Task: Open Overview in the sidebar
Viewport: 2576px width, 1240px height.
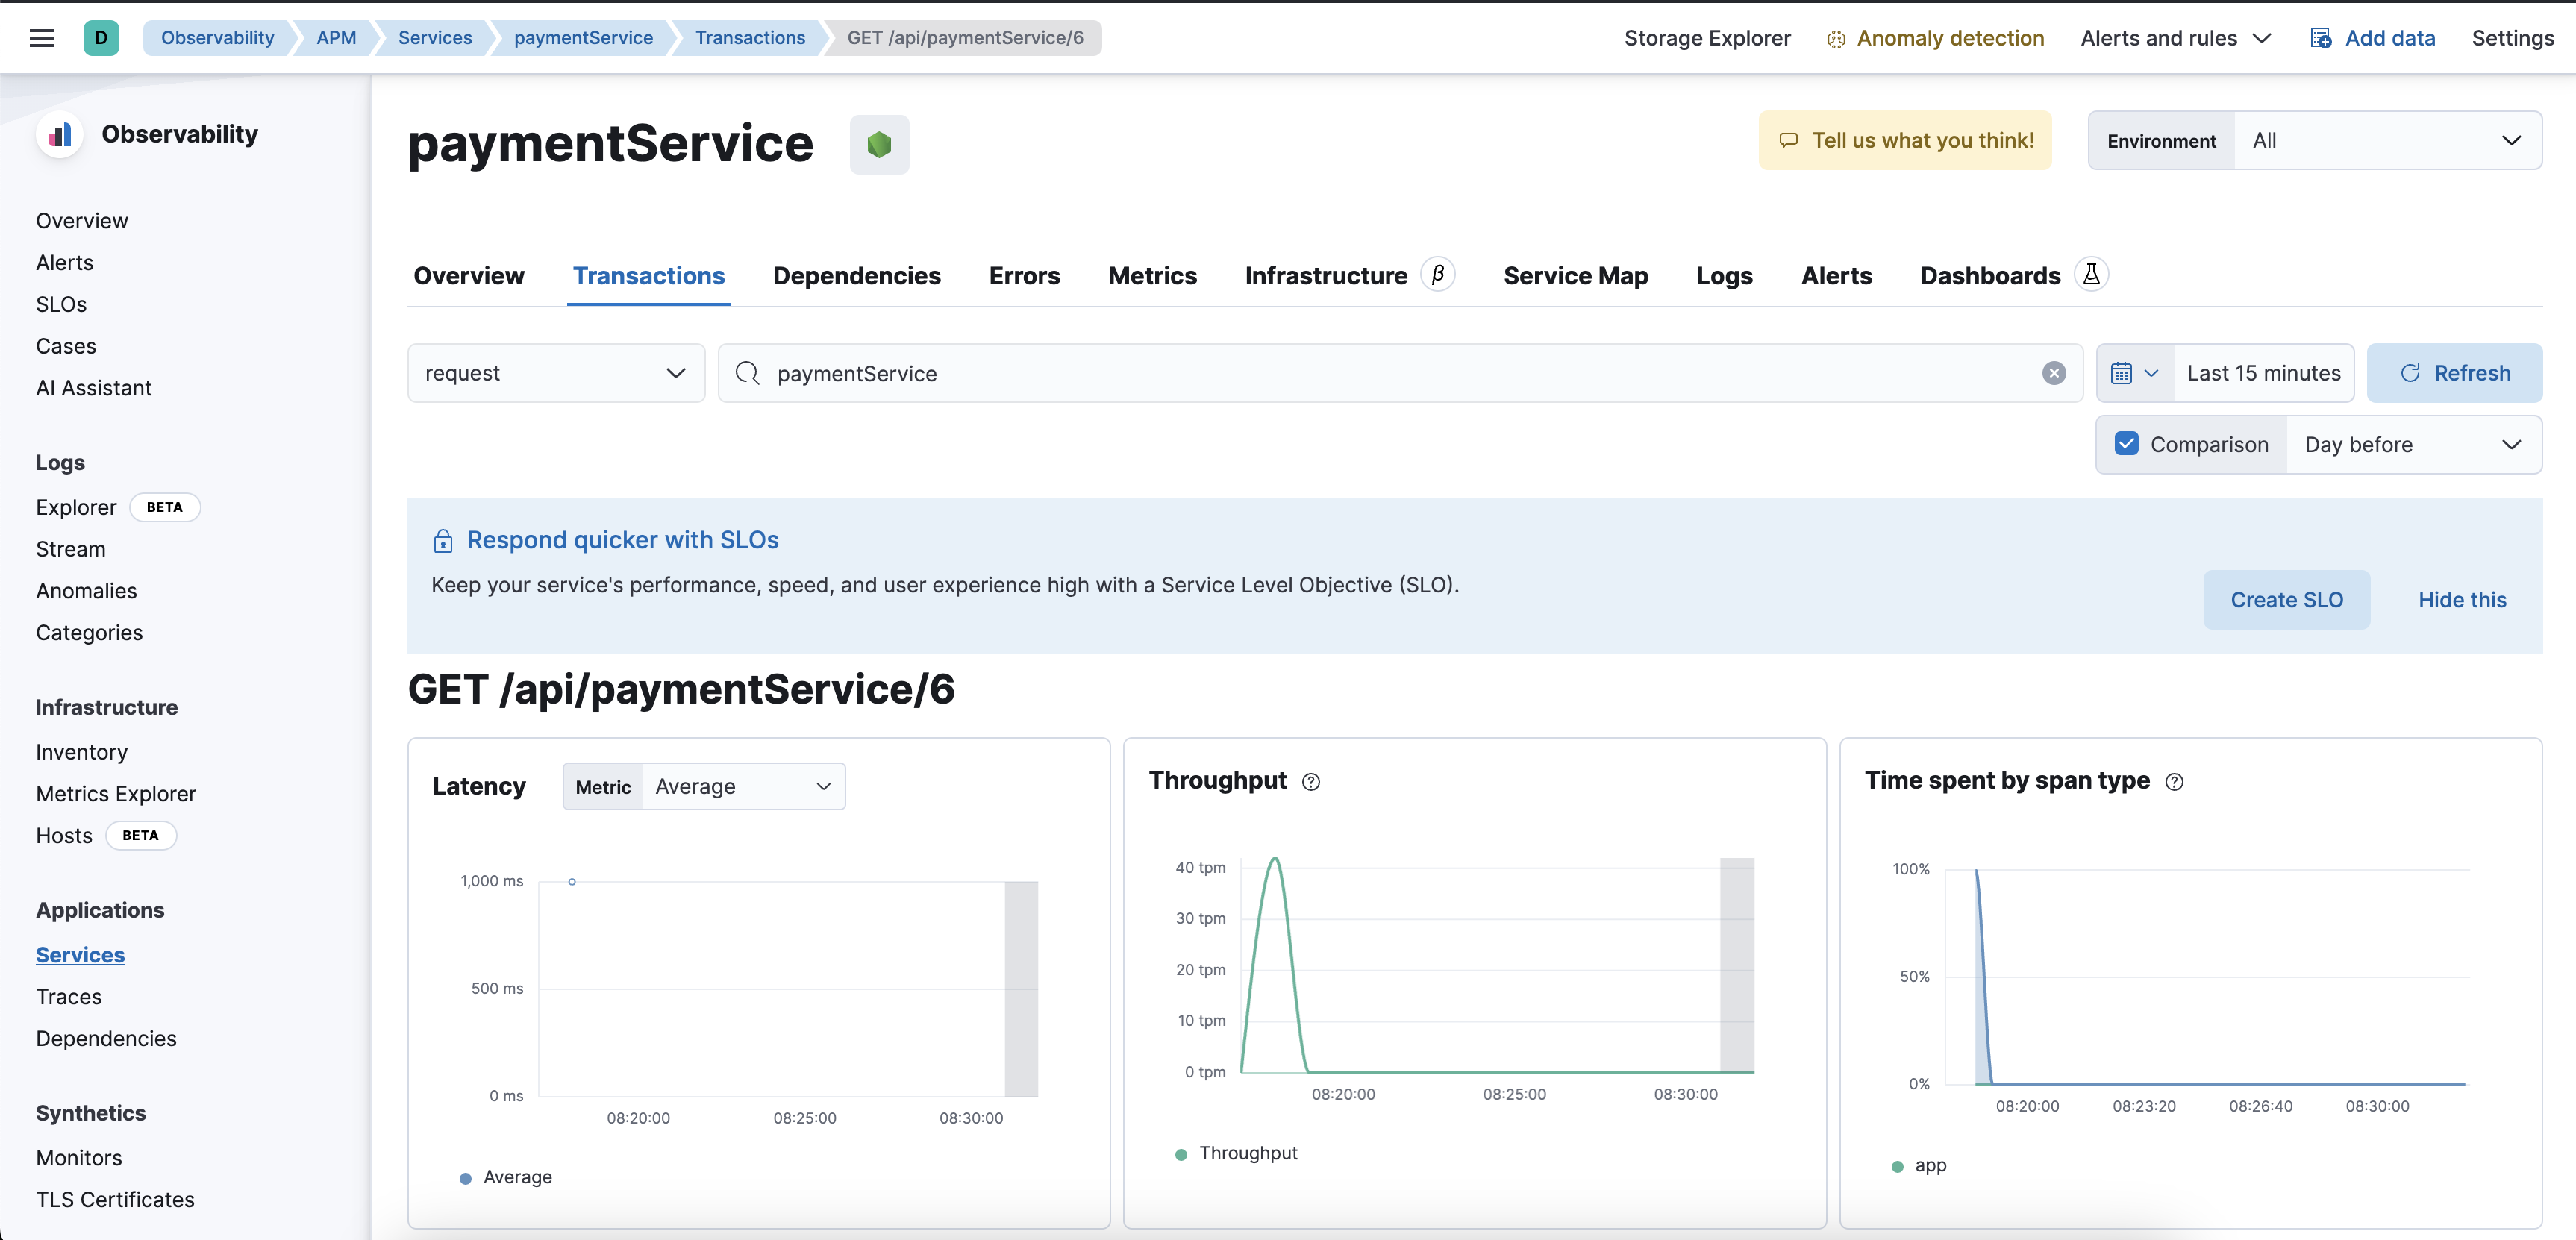Action: coord(82,221)
